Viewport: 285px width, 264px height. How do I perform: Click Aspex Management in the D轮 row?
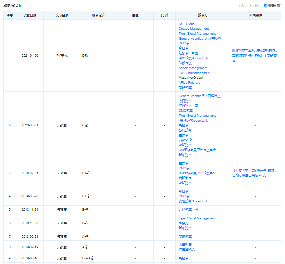(x=193, y=68)
